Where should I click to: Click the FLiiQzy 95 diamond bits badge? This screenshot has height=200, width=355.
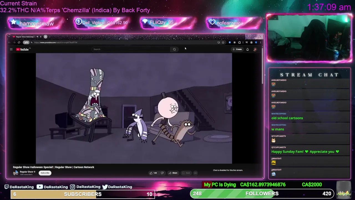pyautogui.click(x=168, y=23)
